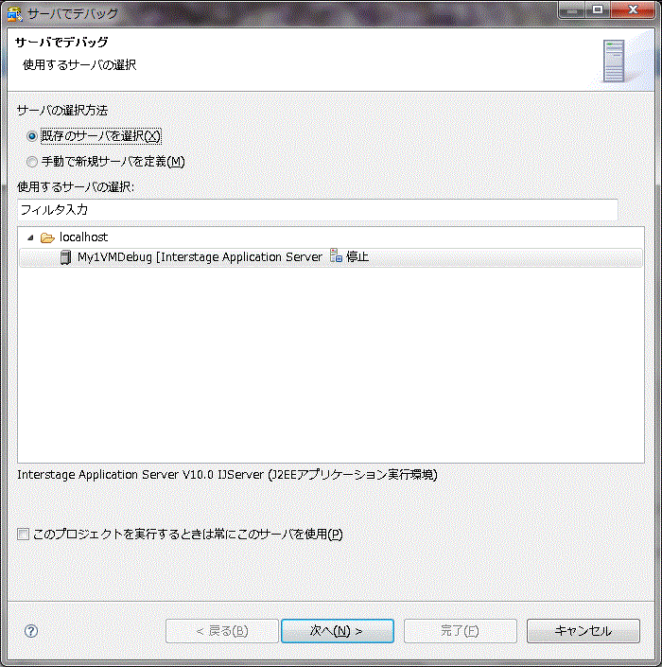Viewport: 662px width, 667px height.
Task: Enable always use this server checkbox
Action: click(x=23, y=534)
